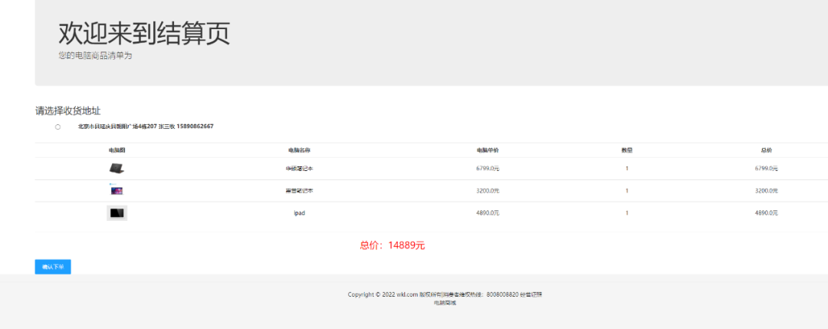Viewport: 828px width, 329px height.
Task: Click the blue 确认下单 confirm order button
Action: pos(53,267)
